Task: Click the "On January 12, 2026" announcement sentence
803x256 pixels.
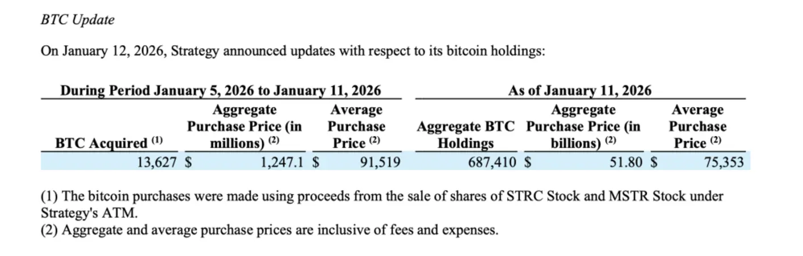Action: pyautogui.click(x=292, y=51)
